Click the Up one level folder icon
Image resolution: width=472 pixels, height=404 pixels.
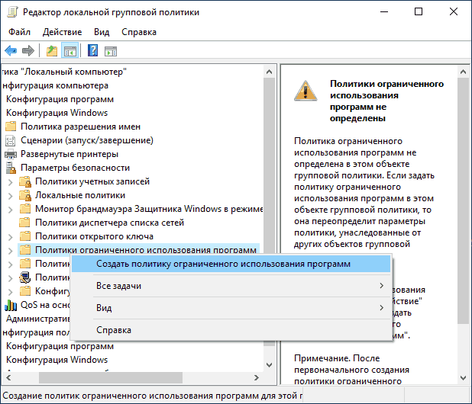52,50
